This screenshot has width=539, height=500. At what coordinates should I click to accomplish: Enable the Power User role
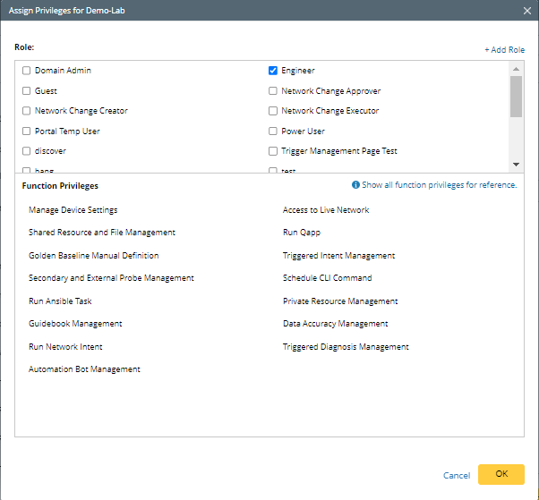pyautogui.click(x=273, y=131)
